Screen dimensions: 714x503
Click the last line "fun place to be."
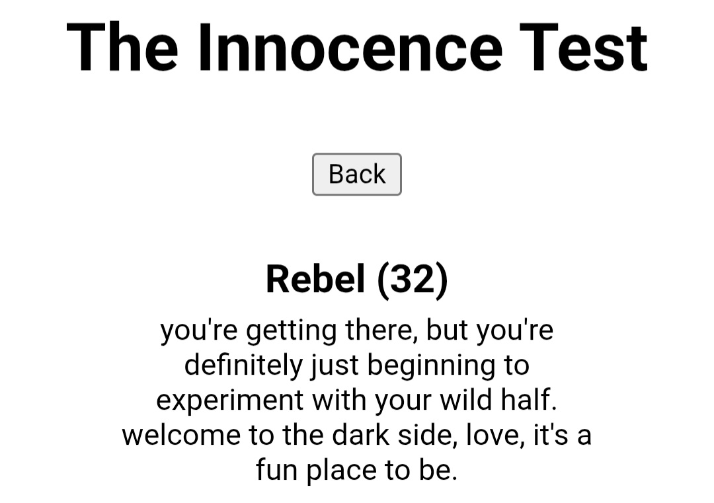point(357,470)
